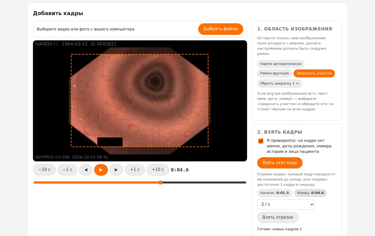
Task: Click the 'Добавить кадры' heading
Action: 58,13
